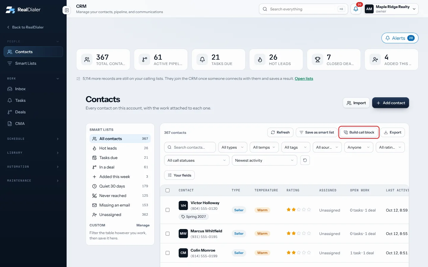This screenshot has width=428, height=267.
Task: Open Deals in the sidebar
Action: tap(33, 112)
